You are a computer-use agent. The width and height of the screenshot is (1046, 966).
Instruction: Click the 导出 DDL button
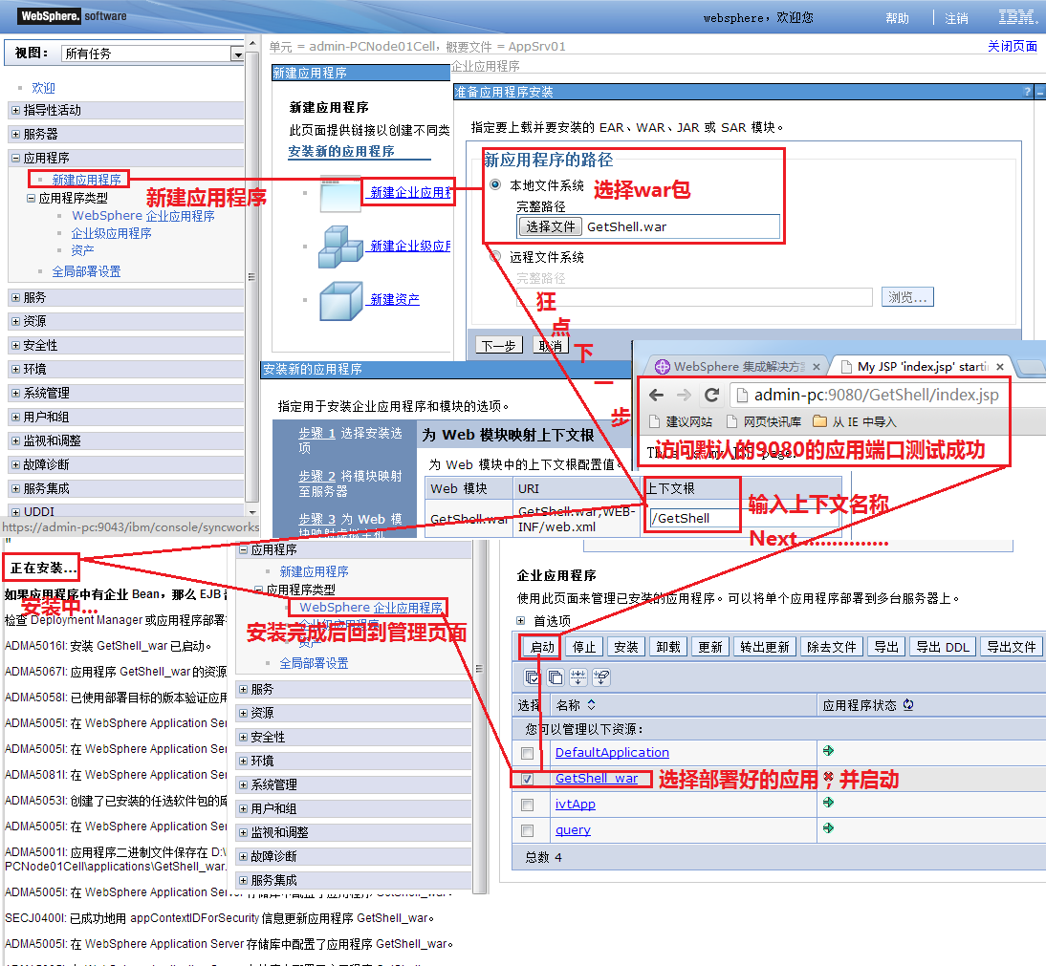pos(942,647)
